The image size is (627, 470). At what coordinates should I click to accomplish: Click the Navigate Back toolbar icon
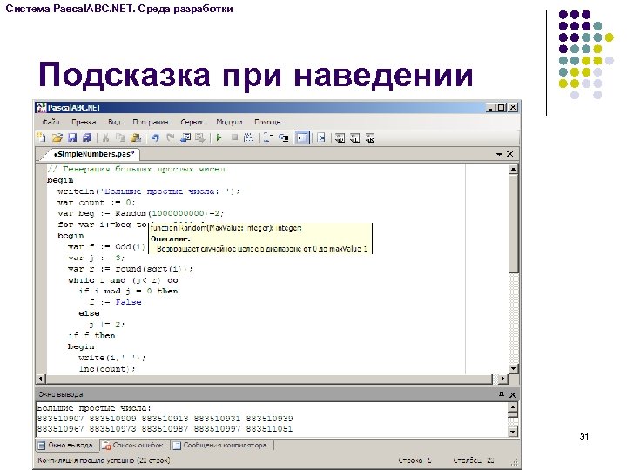(x=185, y=138)
